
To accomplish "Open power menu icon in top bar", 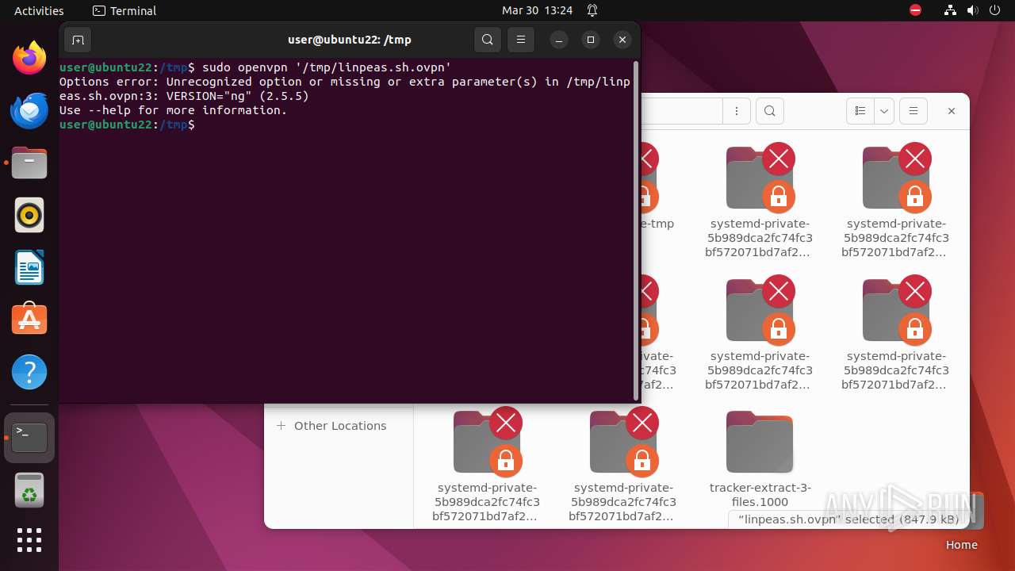I will tap(996, 10).
